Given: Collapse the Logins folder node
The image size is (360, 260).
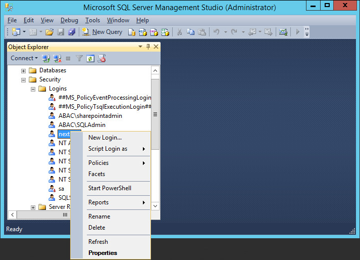Looking at the screenshot, I should point(33,89).
